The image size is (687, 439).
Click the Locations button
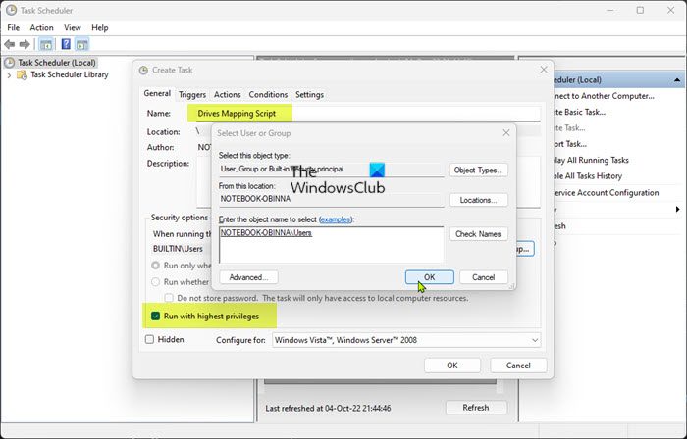(479, 200)
